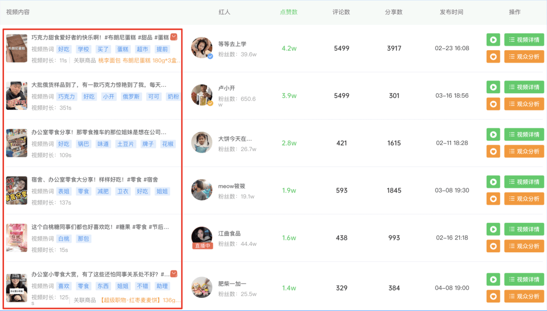The image size is (547, 311).
Task: Play the 等等去上学 video with the green play icon
Action: tap(493, 40)
